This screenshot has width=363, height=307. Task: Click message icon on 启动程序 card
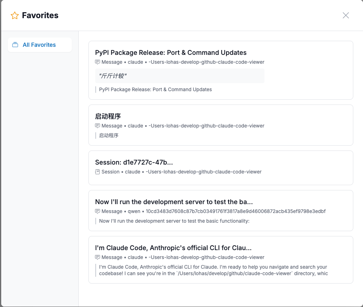click(x=97, y=125)
